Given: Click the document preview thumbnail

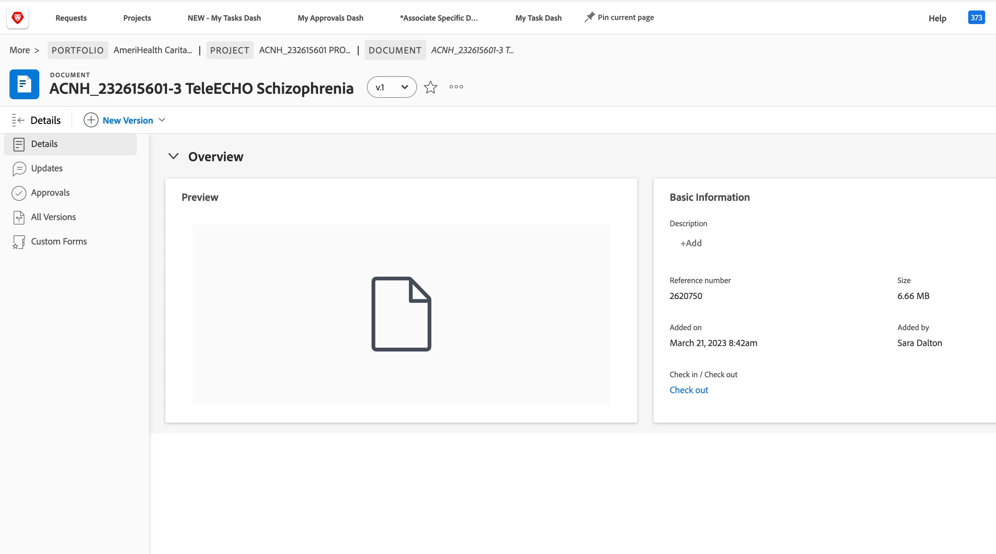Looking at the screenshot, I should [401, 314].
